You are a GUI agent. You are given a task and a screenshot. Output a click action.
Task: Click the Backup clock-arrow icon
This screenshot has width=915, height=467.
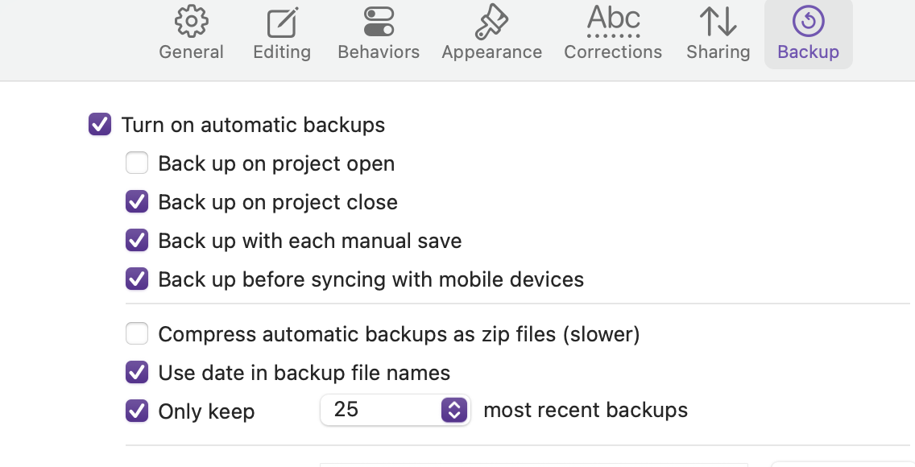click(808, 22)
